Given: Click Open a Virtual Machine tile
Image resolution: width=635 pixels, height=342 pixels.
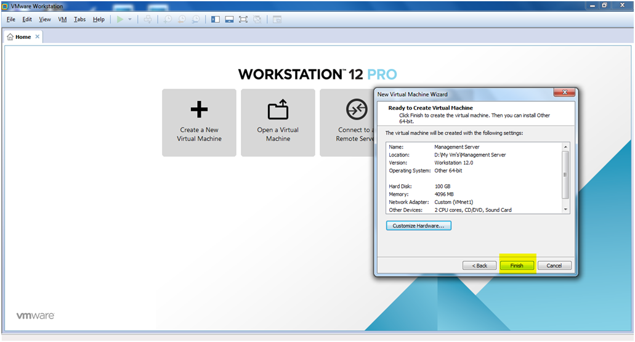Looking at the screenshot, I should [278, 123].
